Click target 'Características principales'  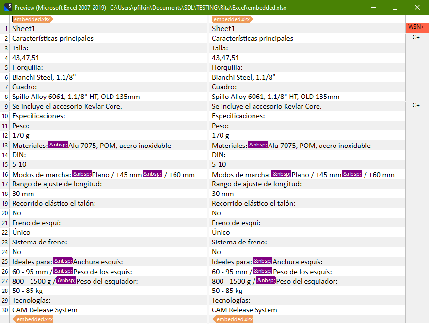point(253,38)
